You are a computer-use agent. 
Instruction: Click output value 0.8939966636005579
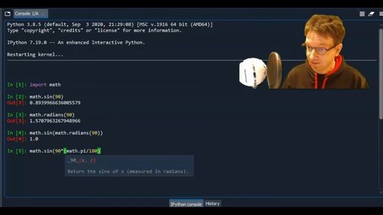pyautogui.click(x=55, y=103)
